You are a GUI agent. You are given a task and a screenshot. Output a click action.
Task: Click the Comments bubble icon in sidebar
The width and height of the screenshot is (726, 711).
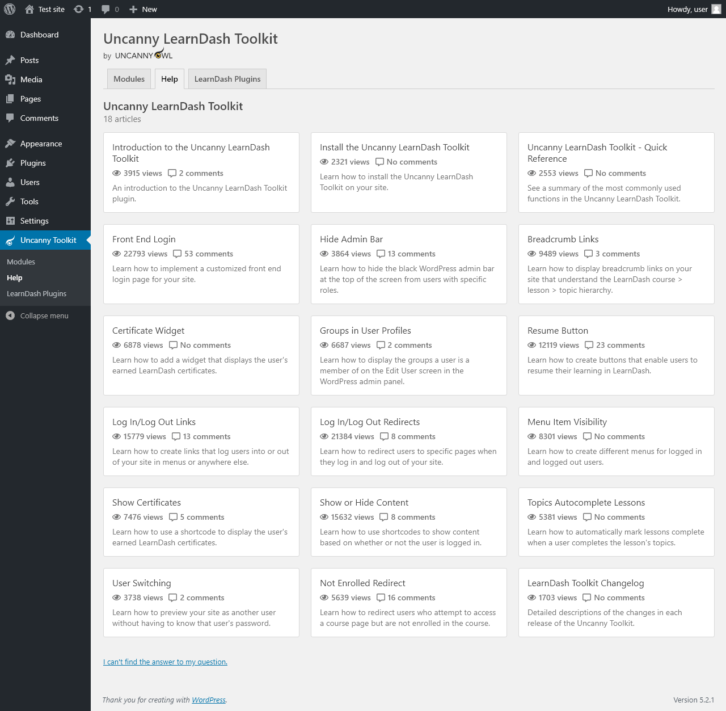point(10,118)
